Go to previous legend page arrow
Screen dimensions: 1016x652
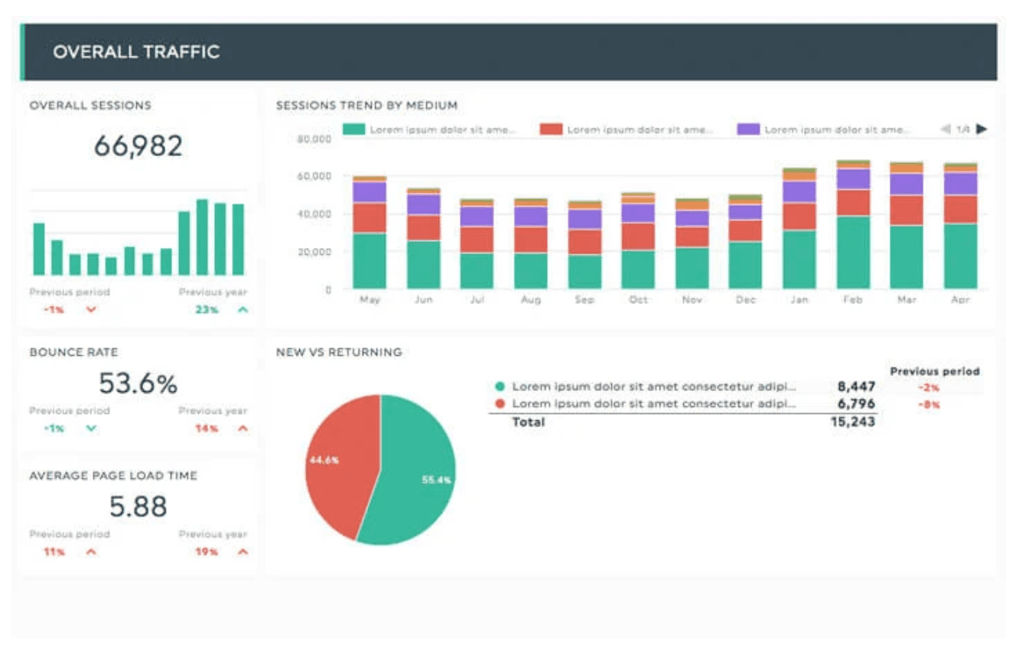pos(946,129)
